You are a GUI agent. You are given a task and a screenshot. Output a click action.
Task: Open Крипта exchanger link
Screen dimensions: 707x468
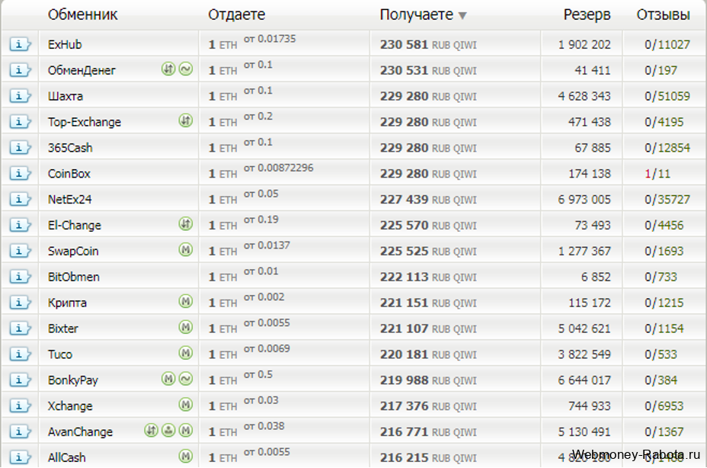point(67,303)
